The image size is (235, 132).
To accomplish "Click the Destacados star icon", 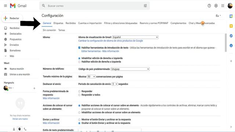I will 6,34.
